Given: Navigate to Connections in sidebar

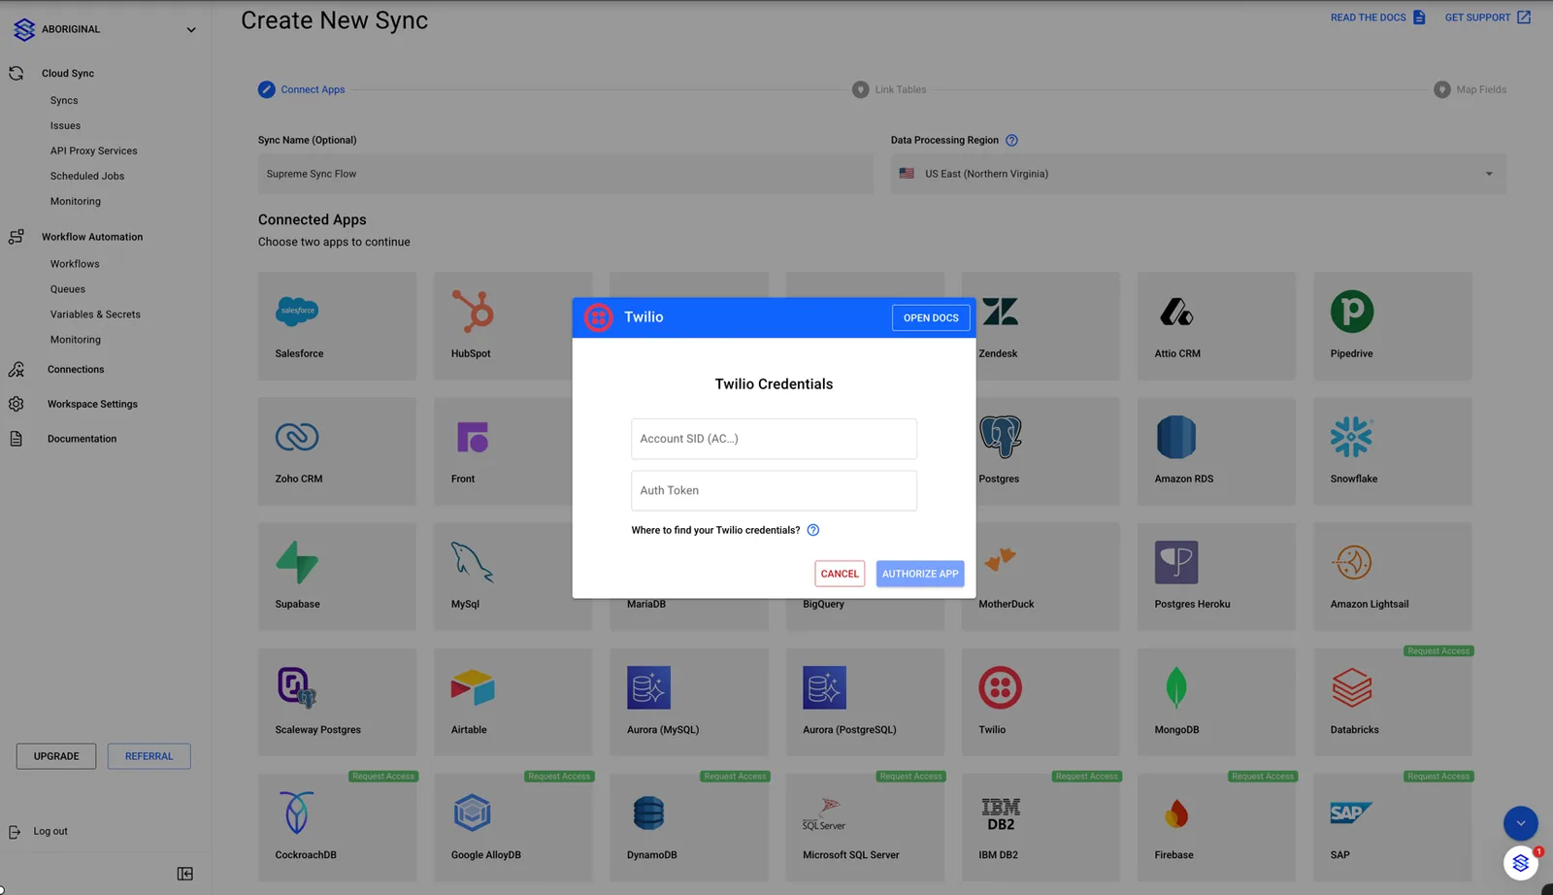Looking at the screenshot, I should pos(76,370).
